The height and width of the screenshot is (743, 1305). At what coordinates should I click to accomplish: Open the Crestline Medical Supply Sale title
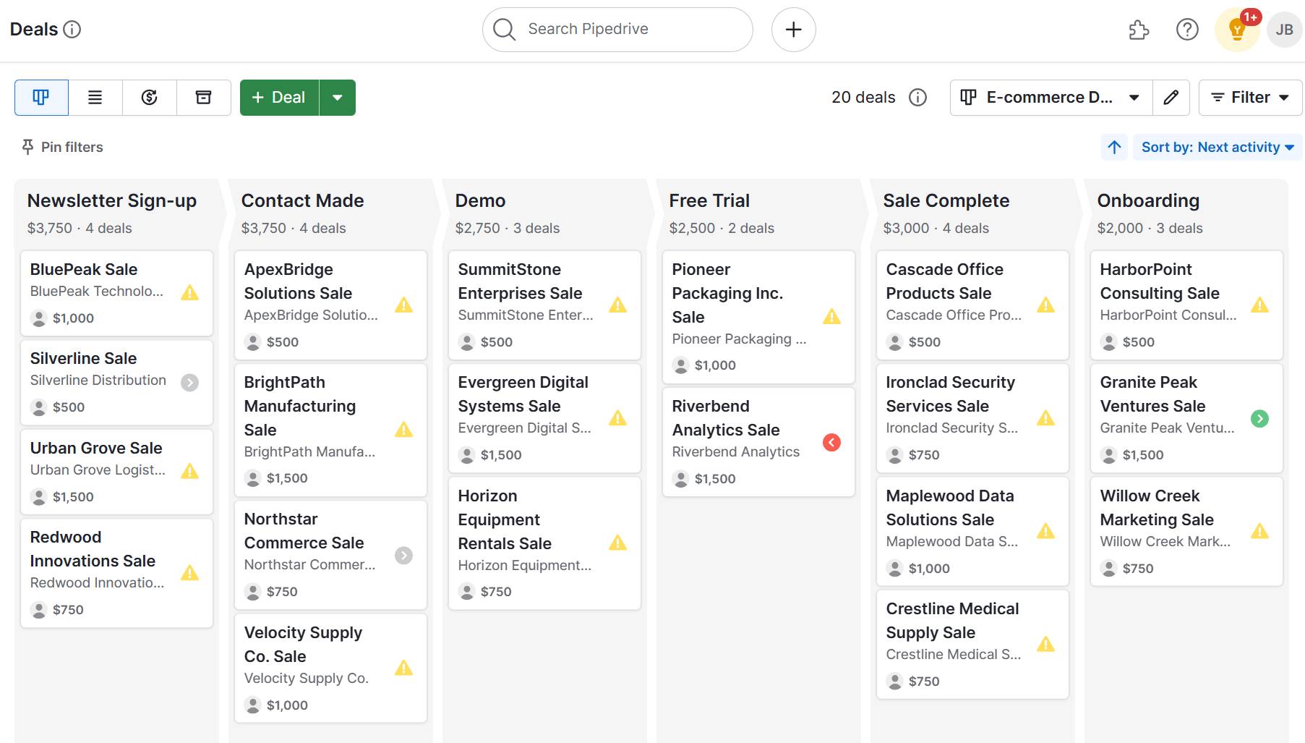pyautogui.click(x=953, y=621)
